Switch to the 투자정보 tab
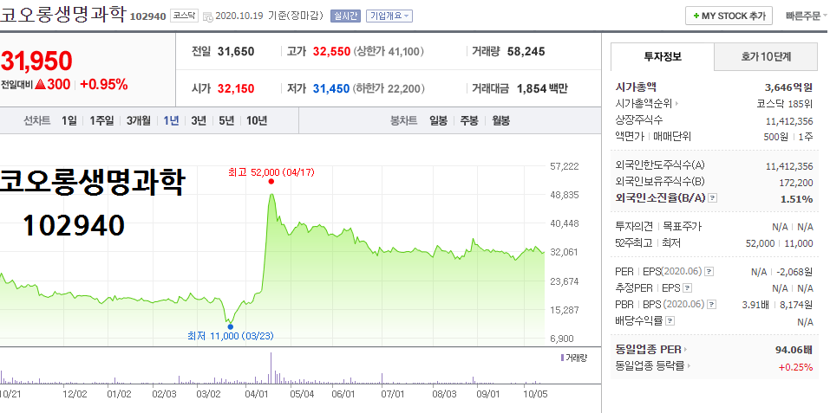The width and height of the screenshot is (830, 413). click(x=663, y=57)
